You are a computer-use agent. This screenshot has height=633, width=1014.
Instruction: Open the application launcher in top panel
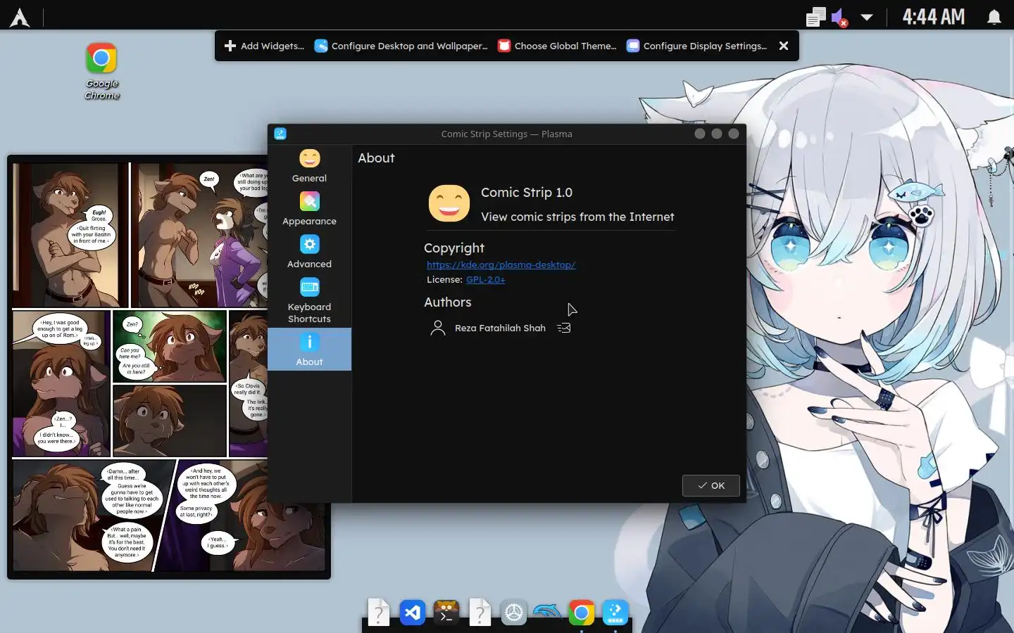coord(20,17)
